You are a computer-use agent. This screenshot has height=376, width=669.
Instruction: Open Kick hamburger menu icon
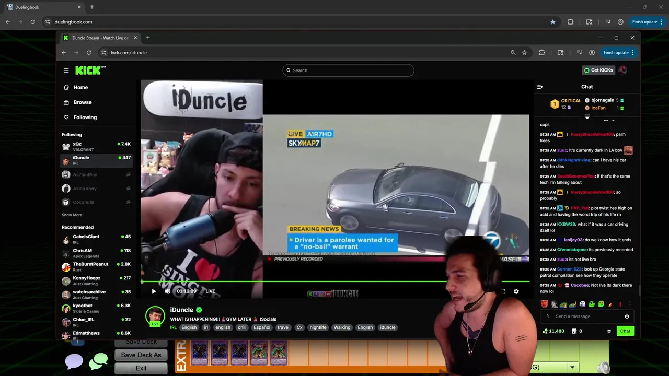tap(66, 70)
